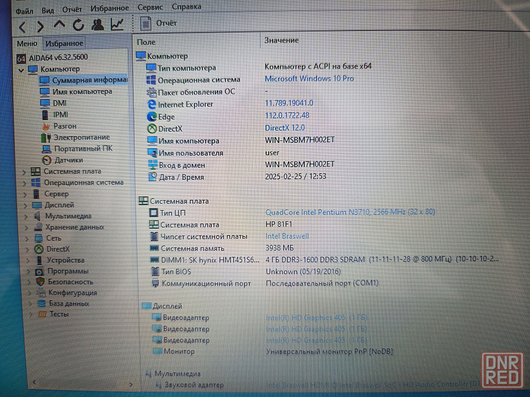Expand the Хранение данных tree node
Screen dimensions: 530x397
click(27, 228)
